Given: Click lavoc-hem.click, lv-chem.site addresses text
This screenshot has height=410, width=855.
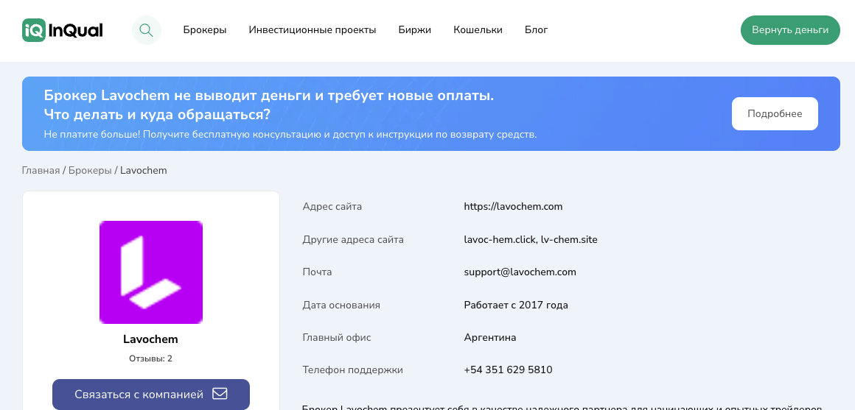Looking at the screenshot, I should [x=531, y=239].
